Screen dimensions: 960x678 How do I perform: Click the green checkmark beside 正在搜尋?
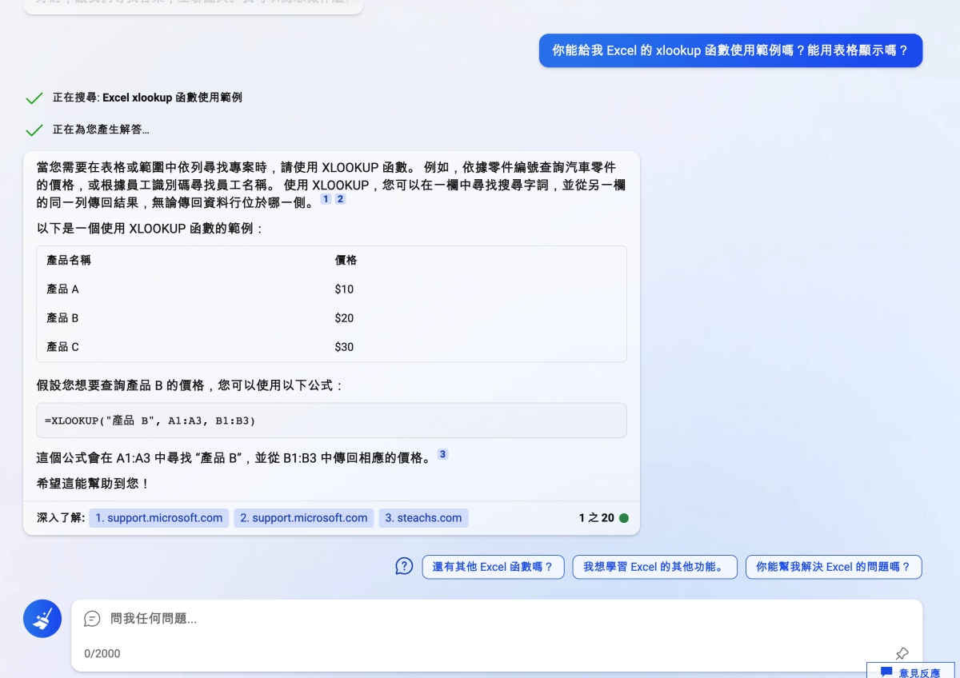point(34,98)
